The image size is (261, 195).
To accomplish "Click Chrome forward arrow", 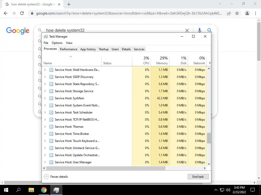I will click(x=14, y=13).
